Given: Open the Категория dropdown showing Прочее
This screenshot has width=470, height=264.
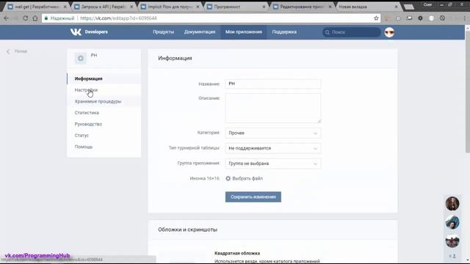Looking at the screenshot, I should (272, 133).
